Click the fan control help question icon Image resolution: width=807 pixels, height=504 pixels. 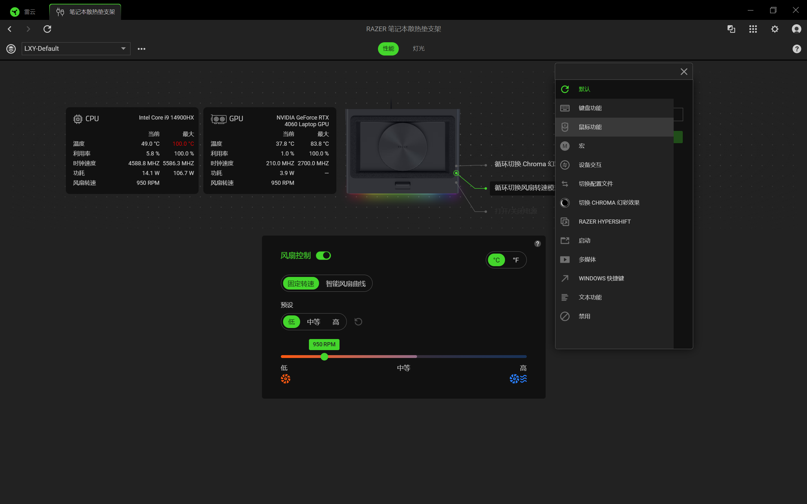pyautogui.click(x=537, y=244)
